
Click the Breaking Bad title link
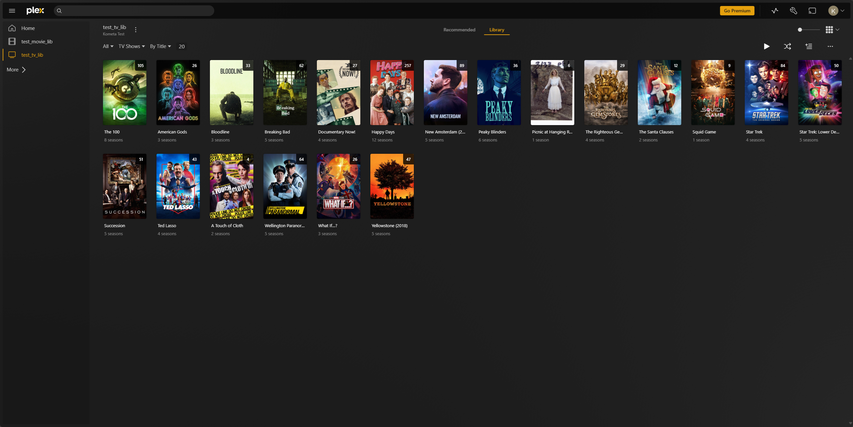[x=277, y=132]
